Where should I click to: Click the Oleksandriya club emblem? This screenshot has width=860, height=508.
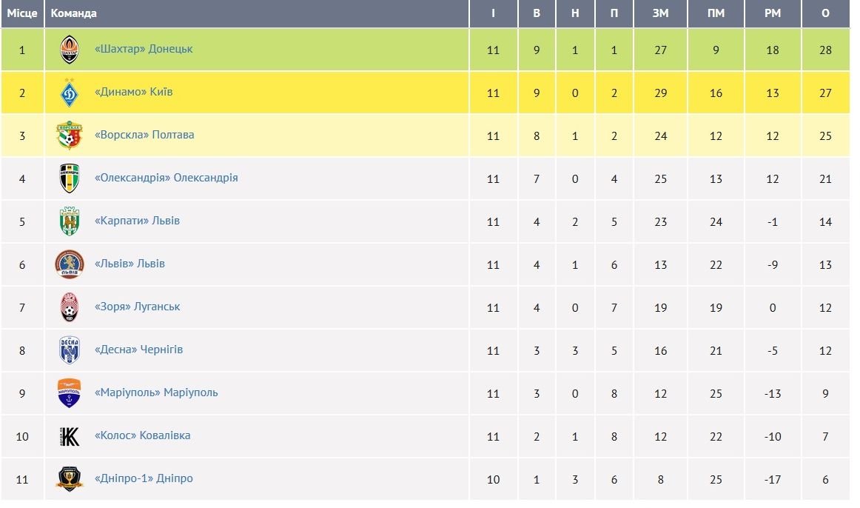pyautogui.click(x=70, y=178)
